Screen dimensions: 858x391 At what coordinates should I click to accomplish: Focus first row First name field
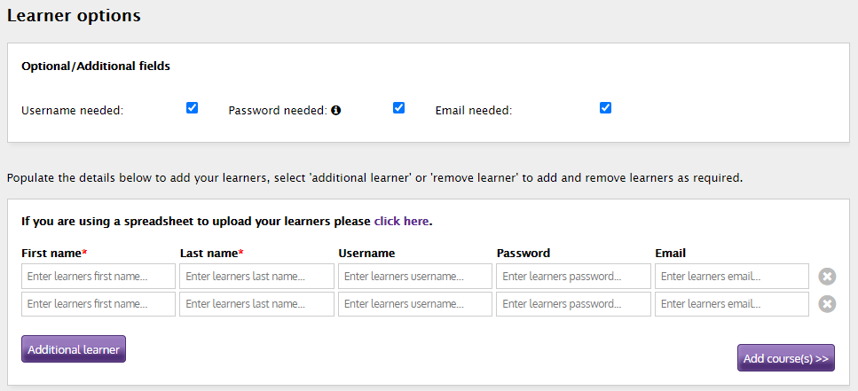(98, 277)
